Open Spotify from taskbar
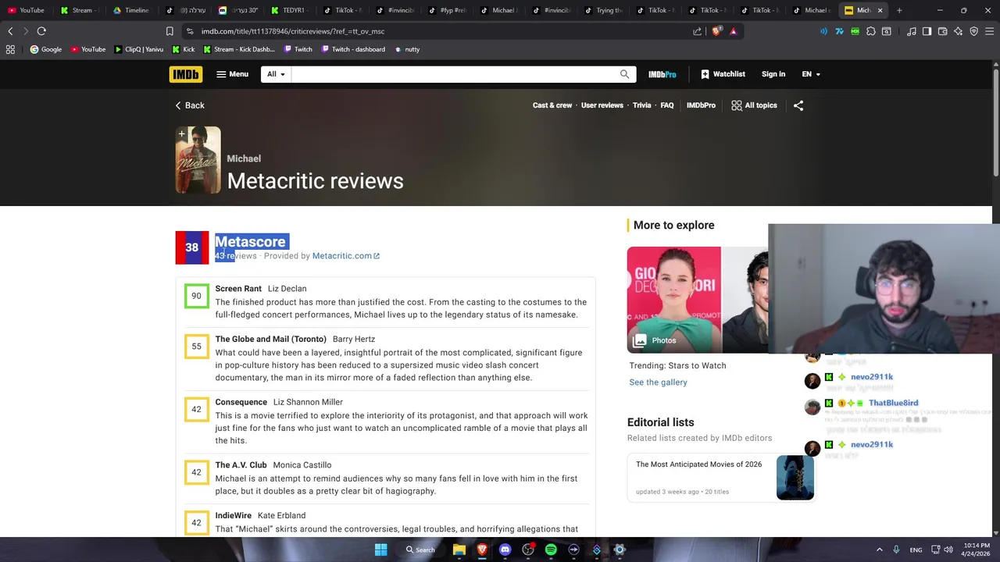 pos(551,550)
